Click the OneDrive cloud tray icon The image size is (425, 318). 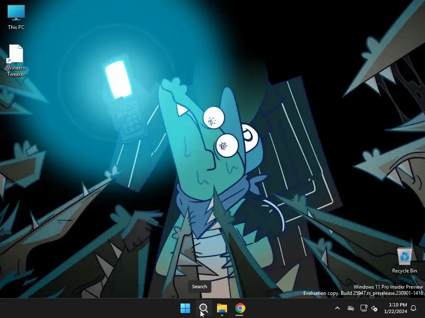point(351,308)
